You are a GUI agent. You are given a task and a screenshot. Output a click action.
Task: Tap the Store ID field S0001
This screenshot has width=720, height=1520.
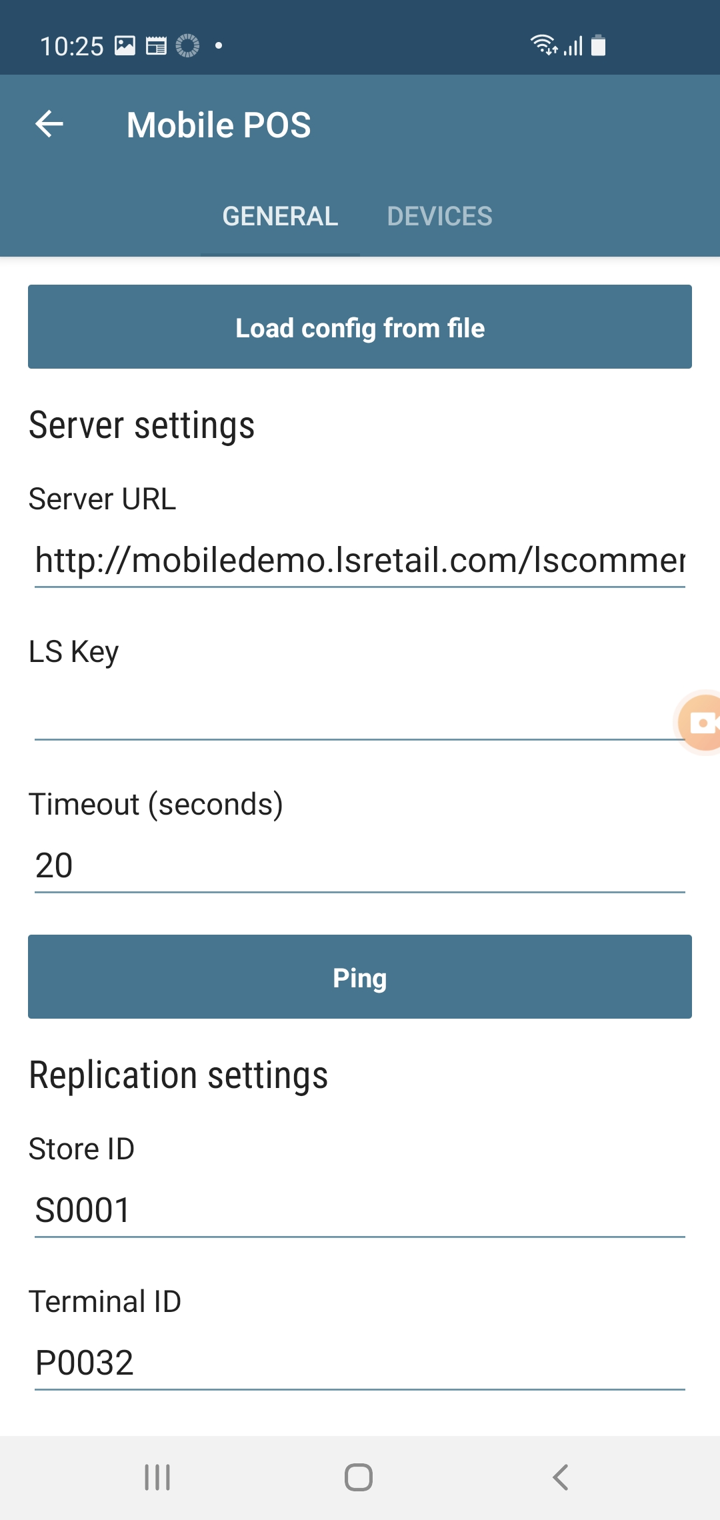360,1210
